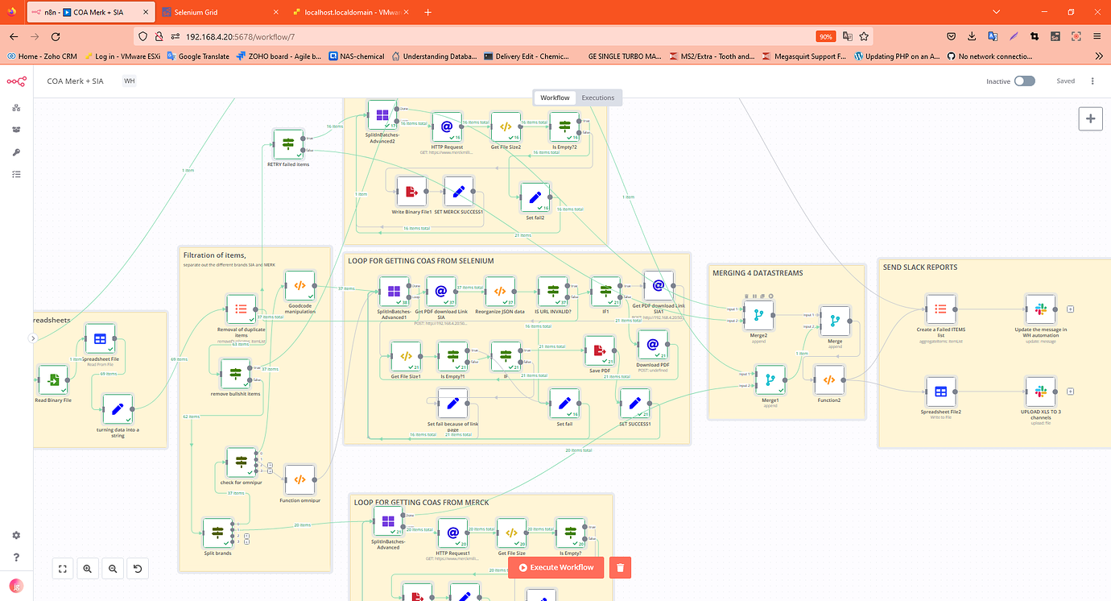Click the fit-to-view icon in bottom toolbar
The height and width of the screenshot is (601, 1111).
(x=62, y=568)
